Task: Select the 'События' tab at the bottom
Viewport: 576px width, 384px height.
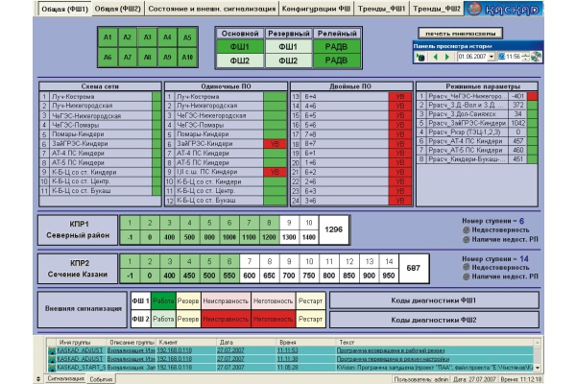Action: pyautogui.click(x=103, y=379)
